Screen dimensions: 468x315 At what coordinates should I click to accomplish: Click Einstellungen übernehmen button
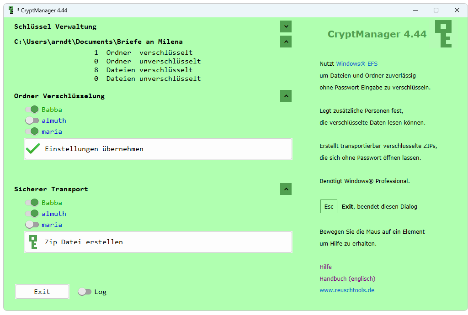coord(158,149)
